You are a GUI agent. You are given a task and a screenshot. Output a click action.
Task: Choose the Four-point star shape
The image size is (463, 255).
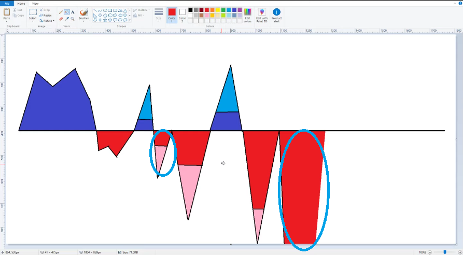(x=100, y=20)
